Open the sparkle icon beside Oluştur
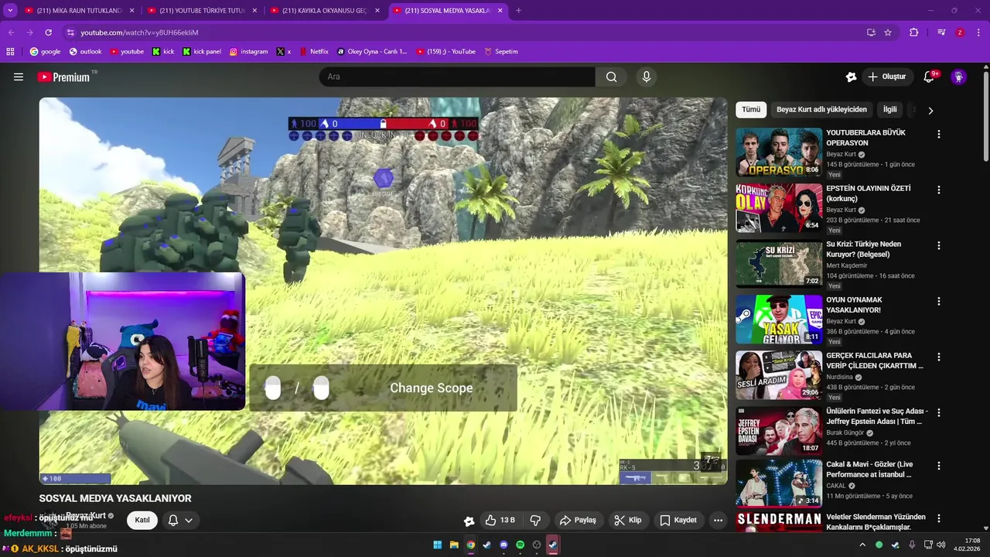990x557 pixels. click(851, 77)
